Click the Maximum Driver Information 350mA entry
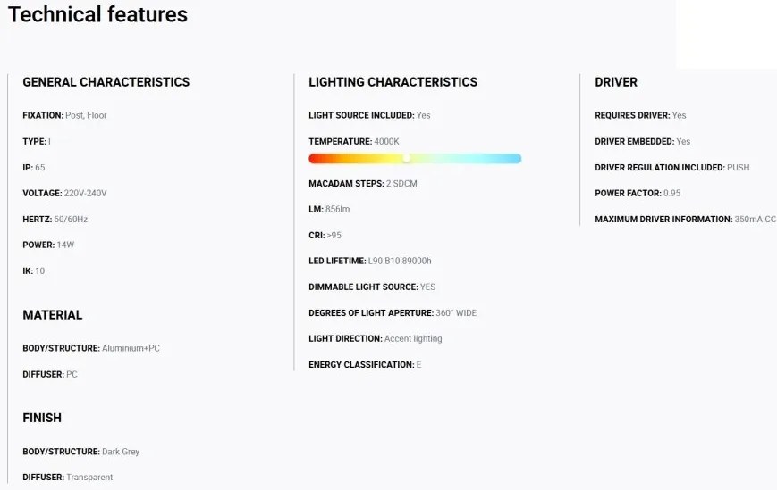Image resolution: width=777 pixels, height=490 pixels. click(x=685, y=219)
